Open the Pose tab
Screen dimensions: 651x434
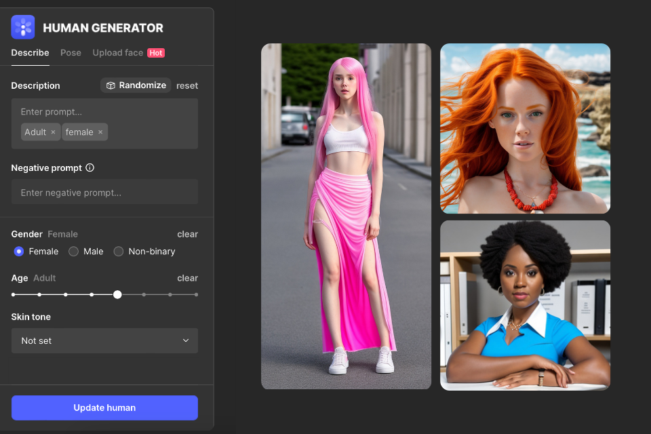[x=71, y=53]
